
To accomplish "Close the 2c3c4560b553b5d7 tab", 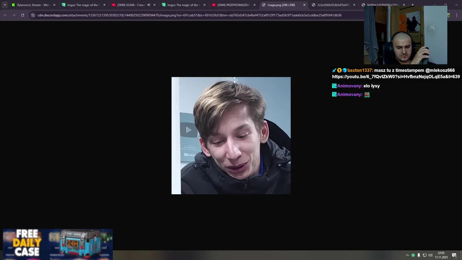I will coord(354,5).
